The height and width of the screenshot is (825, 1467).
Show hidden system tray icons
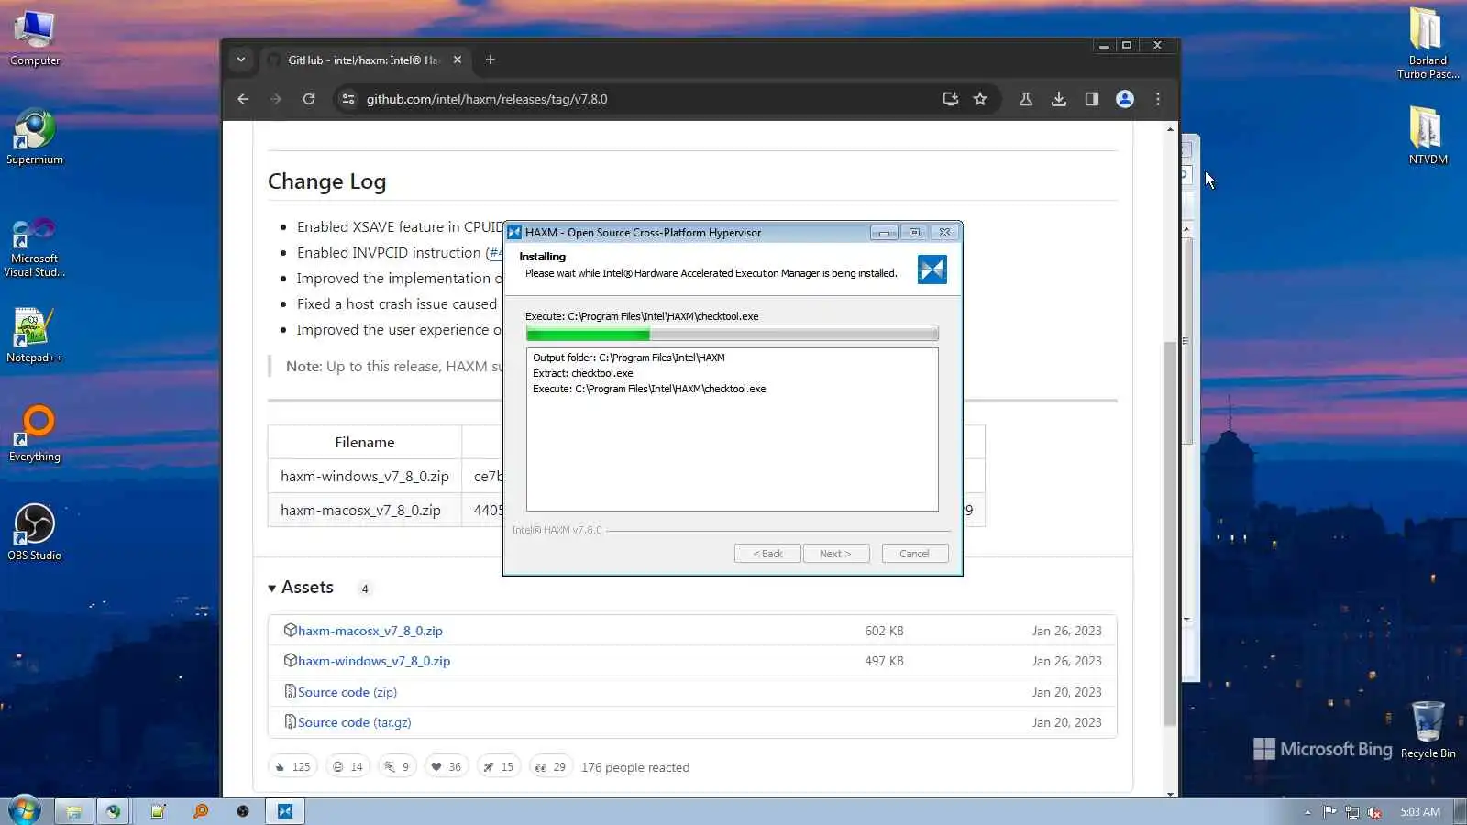1307,812
